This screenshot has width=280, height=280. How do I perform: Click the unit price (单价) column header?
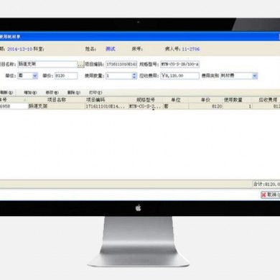pos(205,100)
